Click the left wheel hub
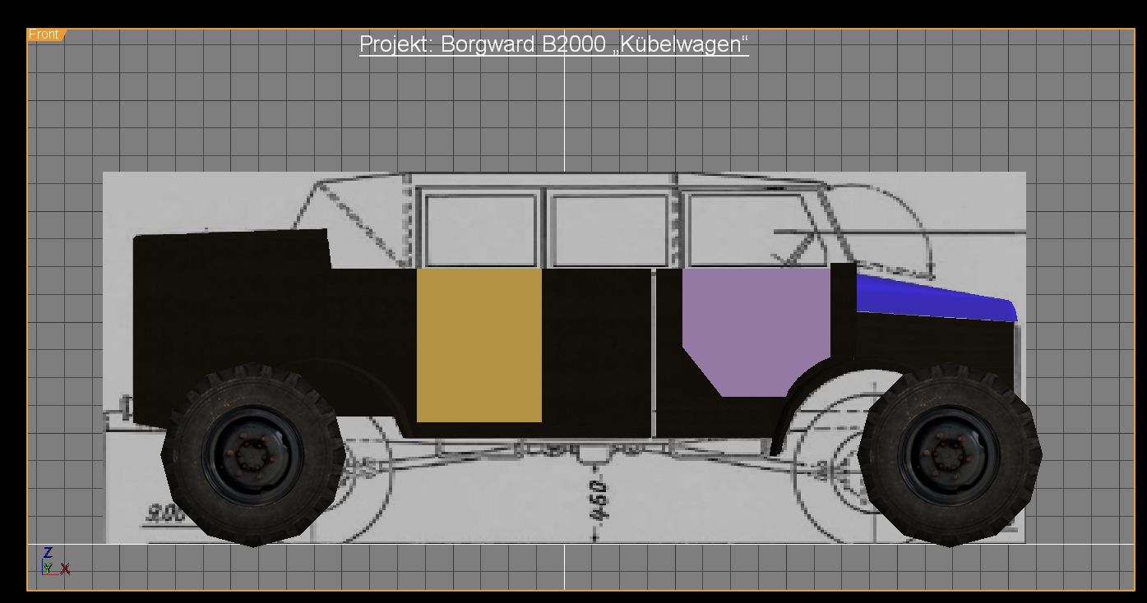The height and width of the screenshot is (603, 1147). pos(253,454)
